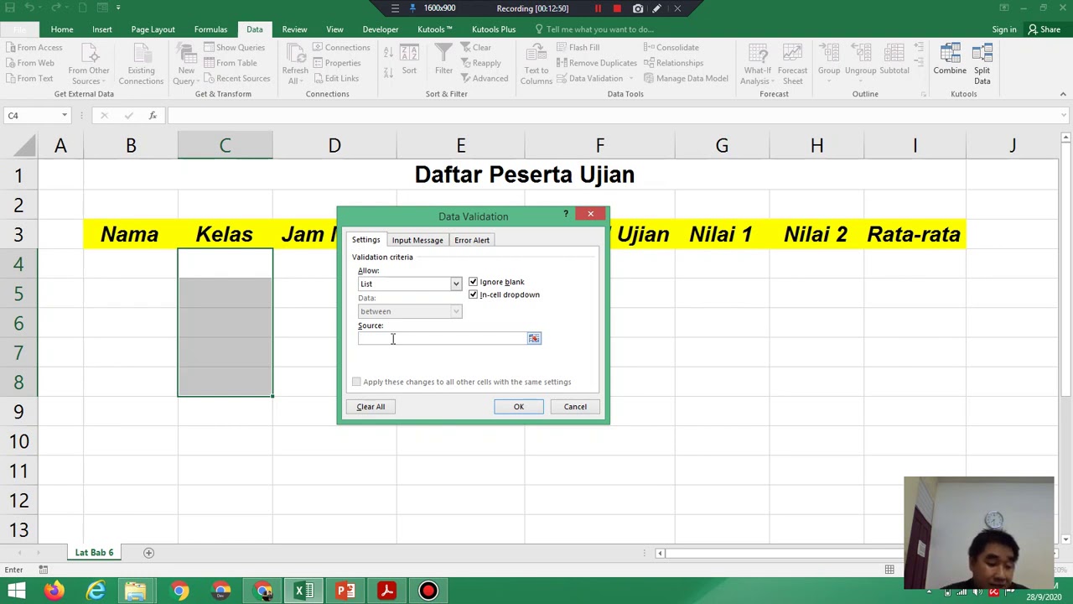Click the Windows Start button

click(17, 591)
